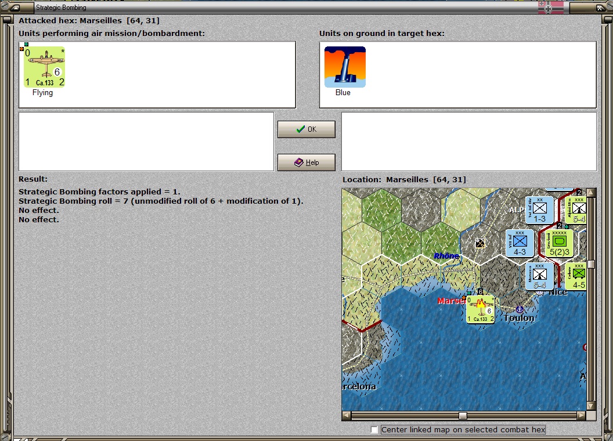Select the 5(2)3 headquarters counter on map
This screenshot has height=441, width=613.
coord(560,243)
